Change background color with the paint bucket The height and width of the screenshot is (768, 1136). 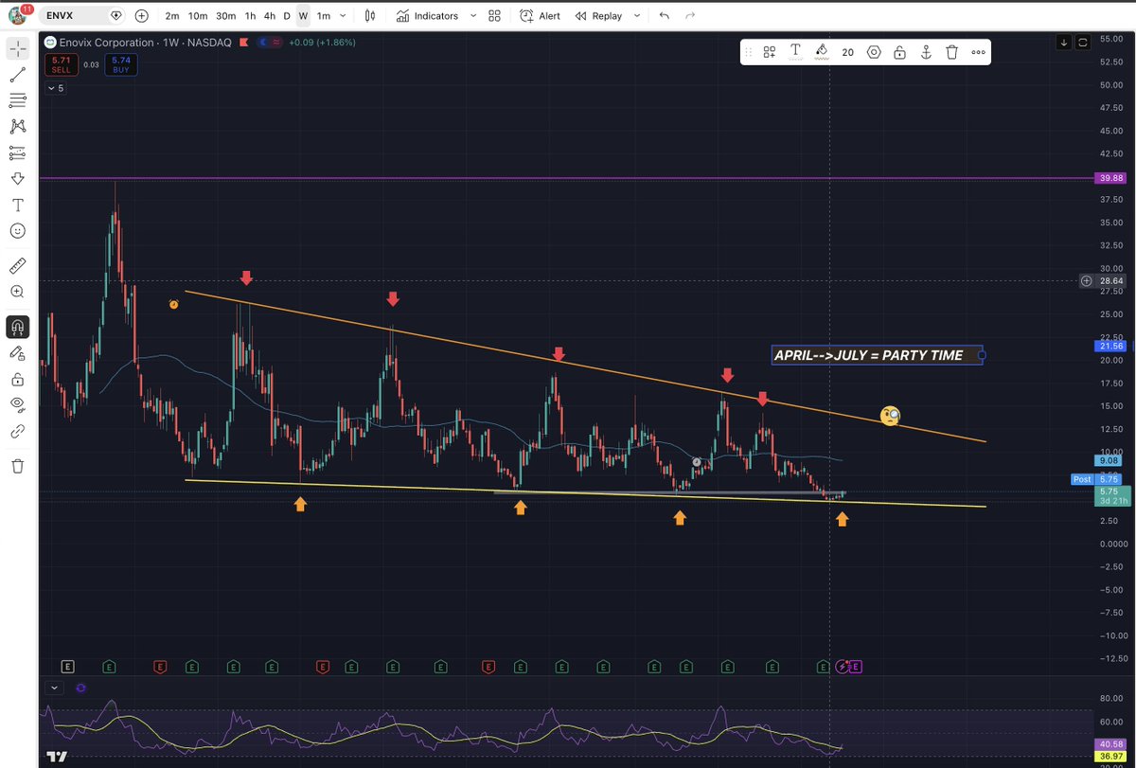(x=822, y=52)
